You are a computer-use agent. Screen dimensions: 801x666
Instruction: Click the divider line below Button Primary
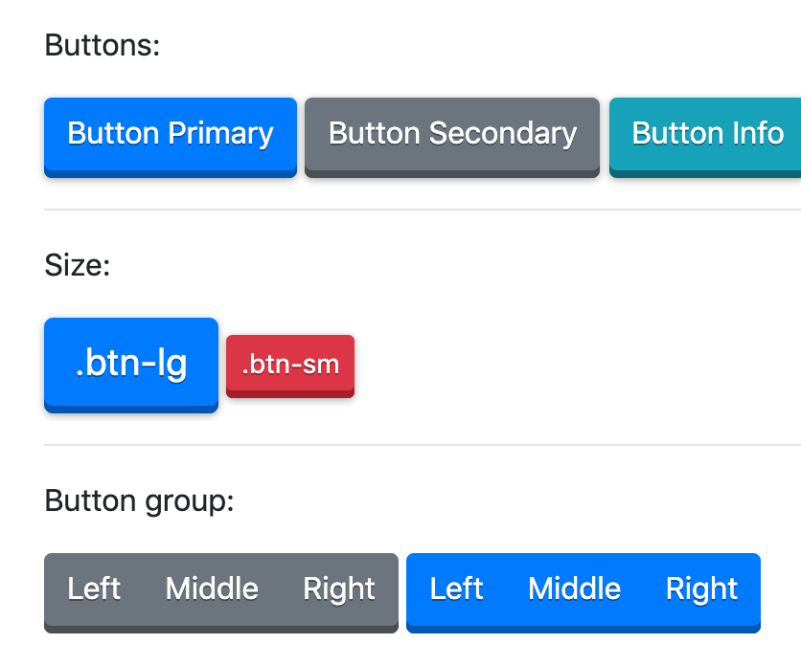click(423, 210)
